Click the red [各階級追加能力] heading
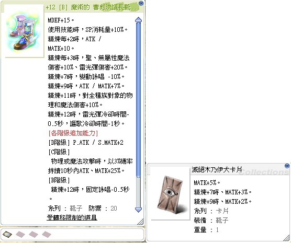291x243 pixels. point(73,133)
